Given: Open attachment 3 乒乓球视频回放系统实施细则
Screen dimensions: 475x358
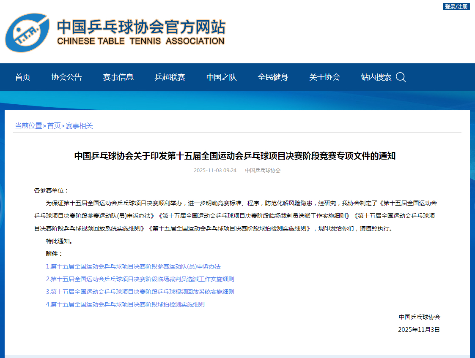Looking at the screenshot, I should 140,292.
